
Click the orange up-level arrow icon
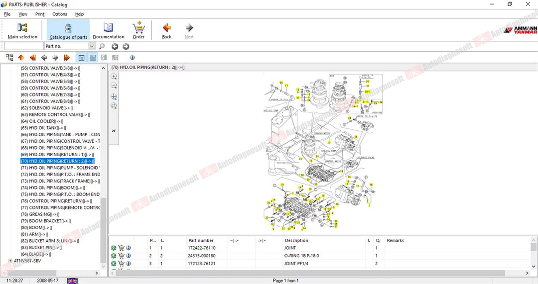coord(21,58)
